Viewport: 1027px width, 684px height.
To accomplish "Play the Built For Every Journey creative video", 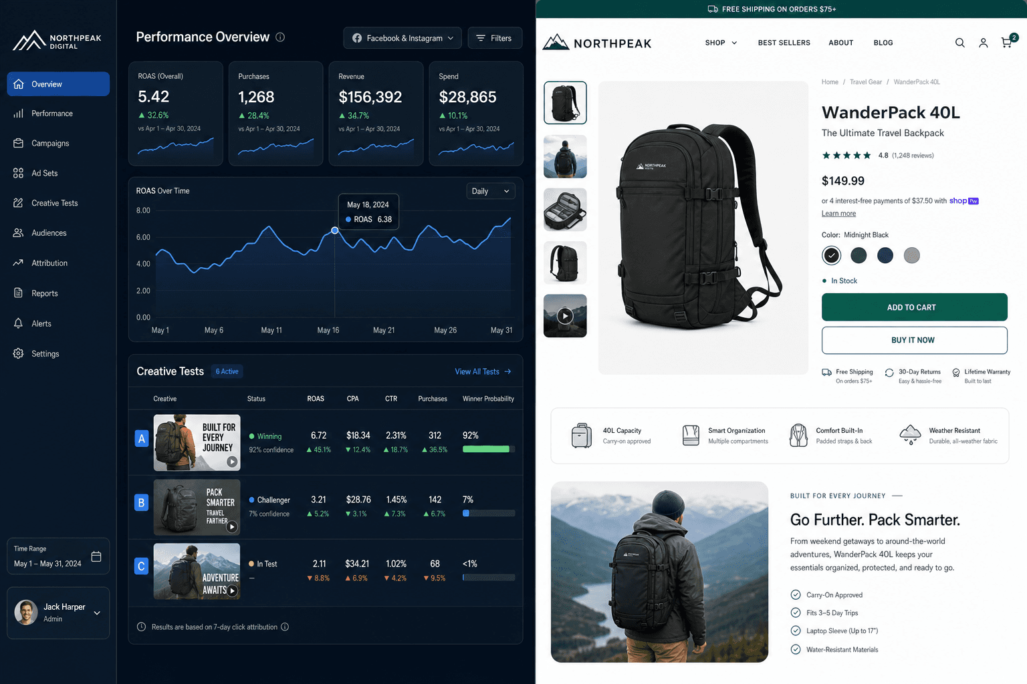I will [231, 462].
